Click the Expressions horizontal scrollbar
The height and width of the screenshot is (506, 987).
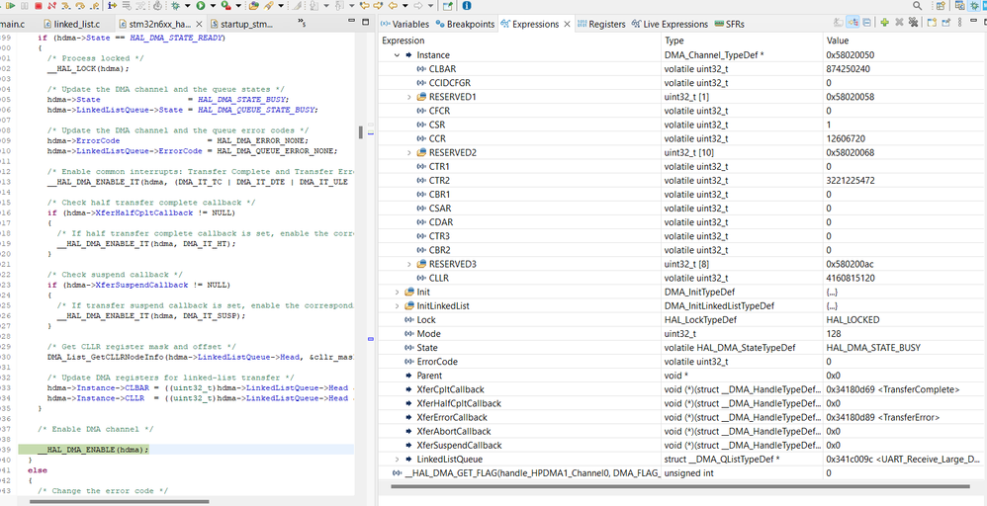[679, 486]
